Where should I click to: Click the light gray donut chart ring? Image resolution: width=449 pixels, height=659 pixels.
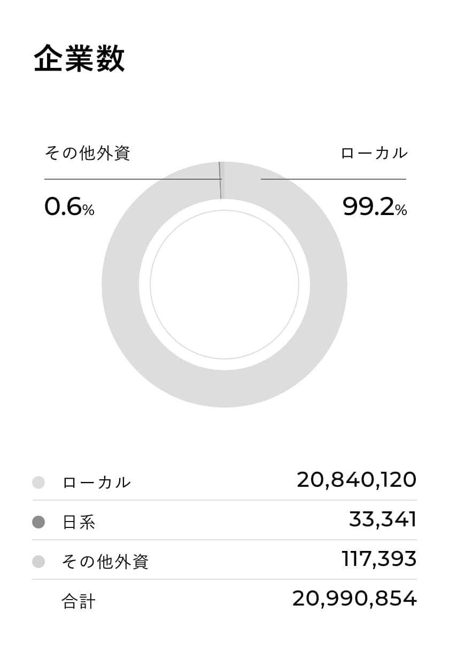click(x=120, y=285)
